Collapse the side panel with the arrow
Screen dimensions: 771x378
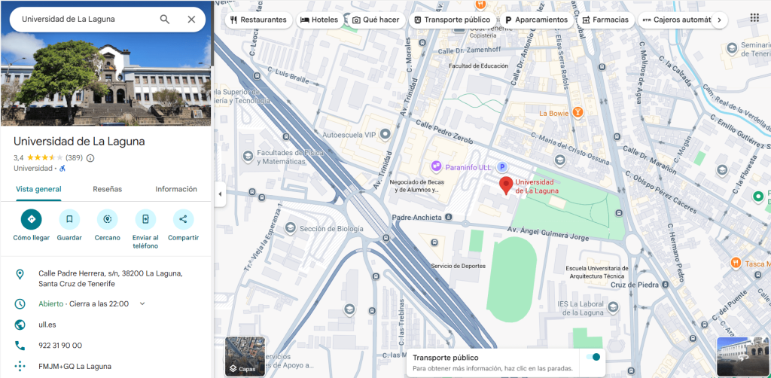pyautogui.click(x=220, y=194)
